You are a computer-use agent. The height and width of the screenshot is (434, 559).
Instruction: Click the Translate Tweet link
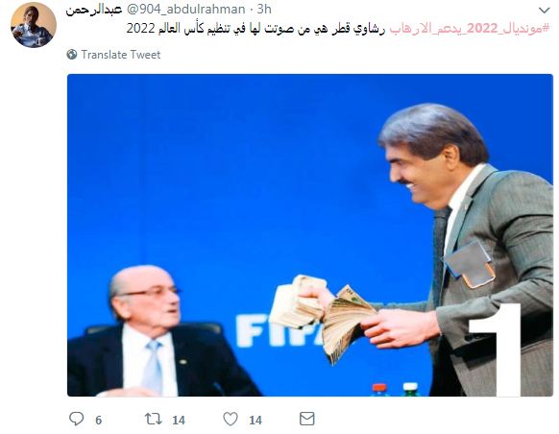tap(121, 54)
